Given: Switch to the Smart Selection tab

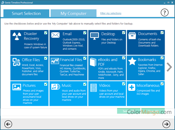Looking at the screenshot, I should tap(26, 13).
